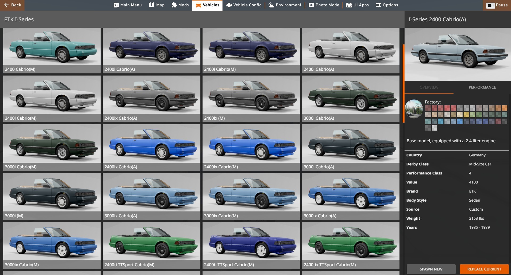Select the 3000i (M) thumbnail
Image resolution: width=511 pixels, height=275 pixels.
(x=52, y=197)
